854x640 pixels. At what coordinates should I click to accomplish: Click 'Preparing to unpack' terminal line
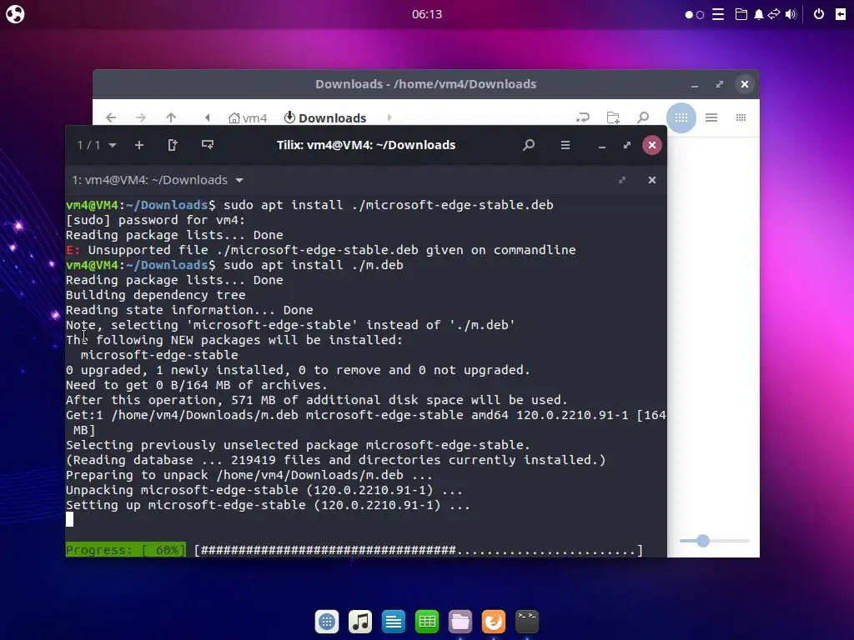(x=249, y=475)
